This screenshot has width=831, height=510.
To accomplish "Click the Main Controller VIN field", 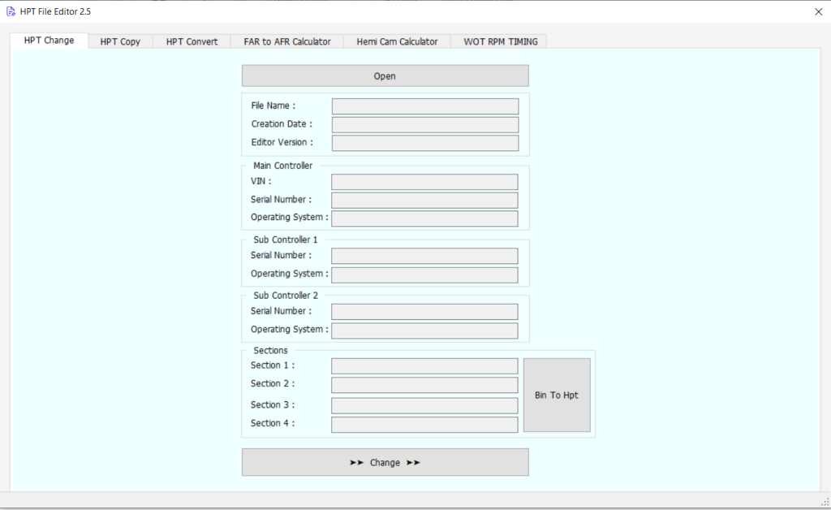I will (424, 181).
